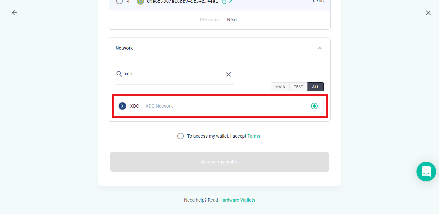Clear the xdc search text
The width and height of the screenshot is (439, 214).
(x=228, y=74)
